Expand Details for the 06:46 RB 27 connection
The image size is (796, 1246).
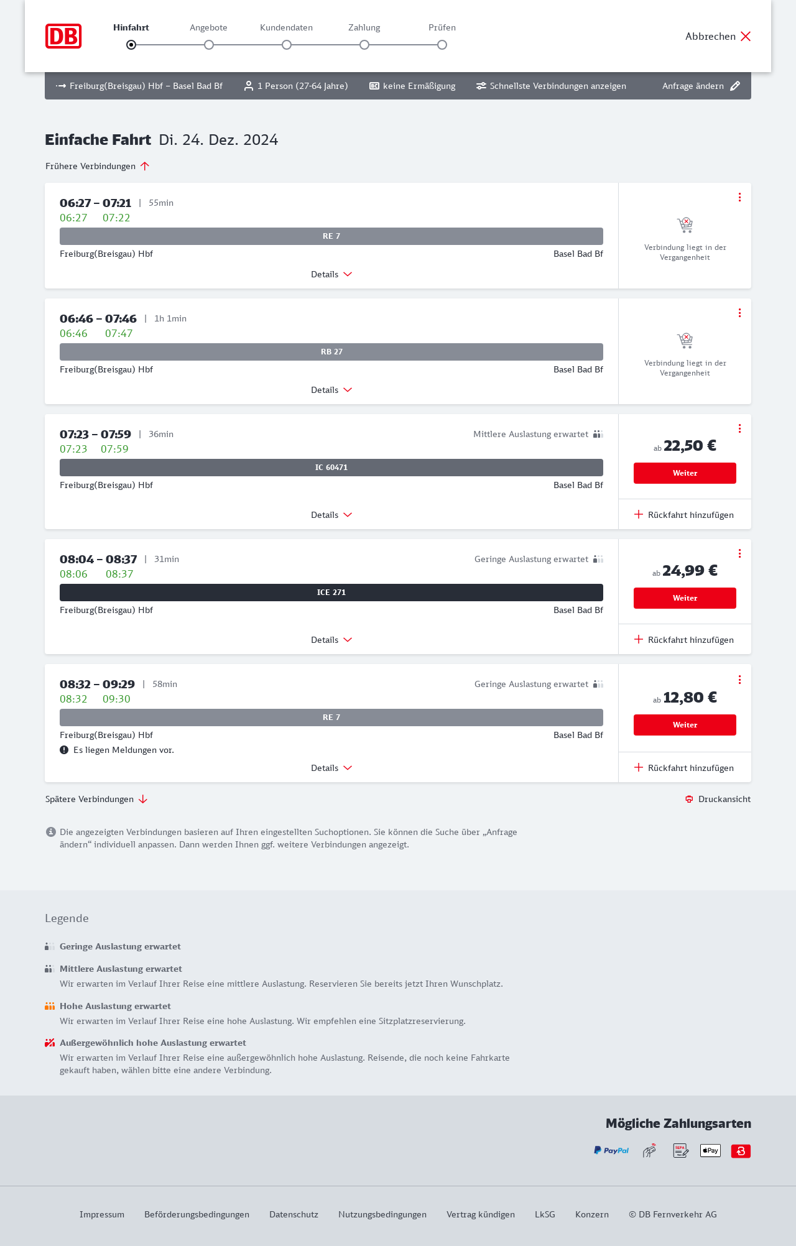[x=331, y=390]
